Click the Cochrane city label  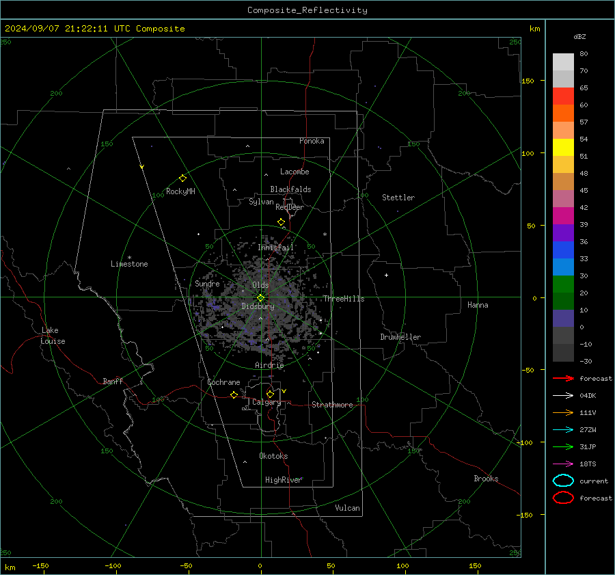[223, 382]
